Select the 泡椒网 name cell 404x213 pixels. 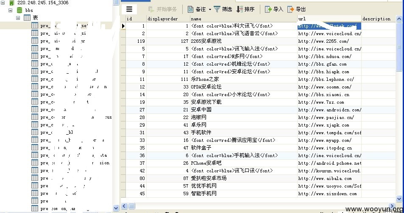click(243, 117)
